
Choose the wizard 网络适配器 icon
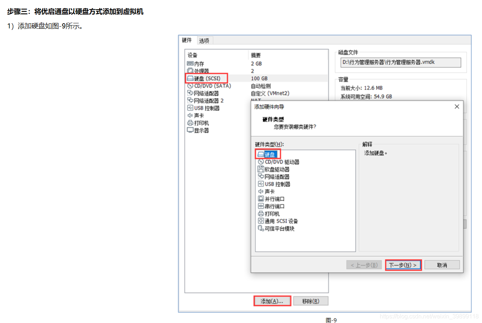(x=260, y=177)
